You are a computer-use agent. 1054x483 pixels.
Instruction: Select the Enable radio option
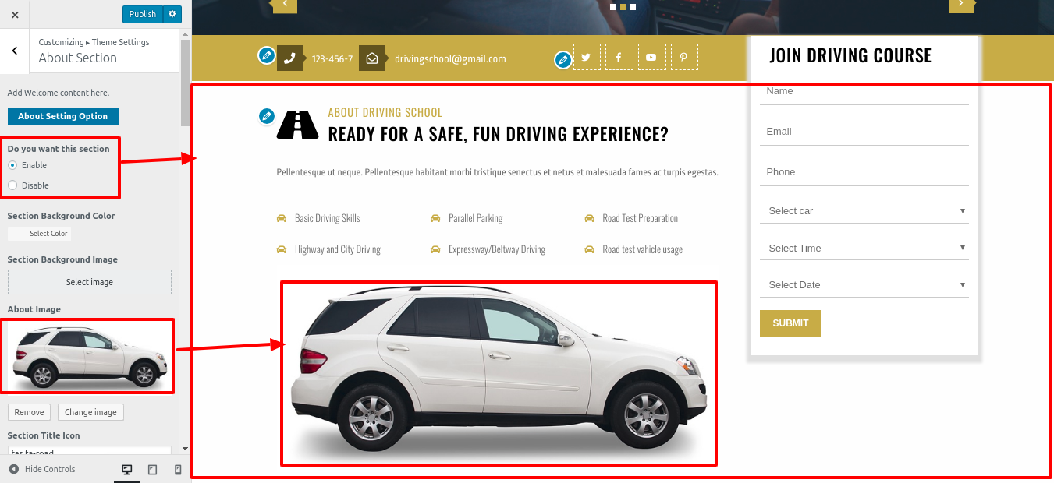coord(12,165)
